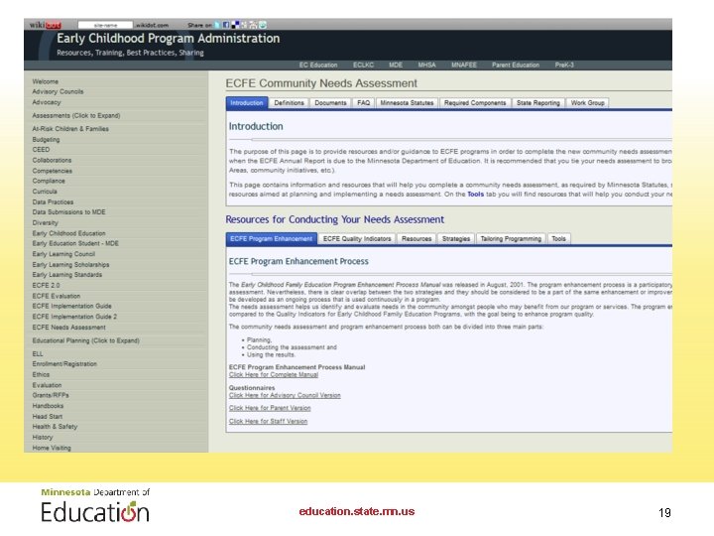Open the Required Components tab
The image size is (714, 536).
475,103
